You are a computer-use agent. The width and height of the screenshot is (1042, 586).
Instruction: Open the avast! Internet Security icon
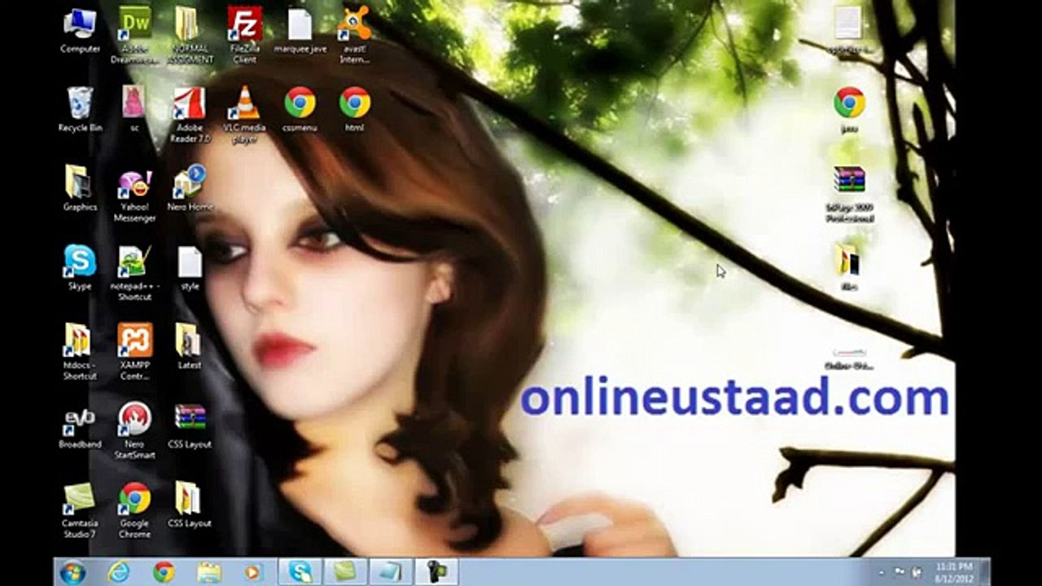(354, 24)
